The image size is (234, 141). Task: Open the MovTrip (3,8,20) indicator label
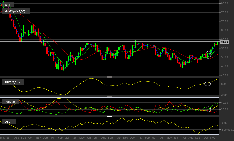15,11
